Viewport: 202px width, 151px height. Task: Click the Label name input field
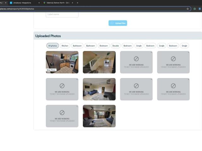[62, 14]
